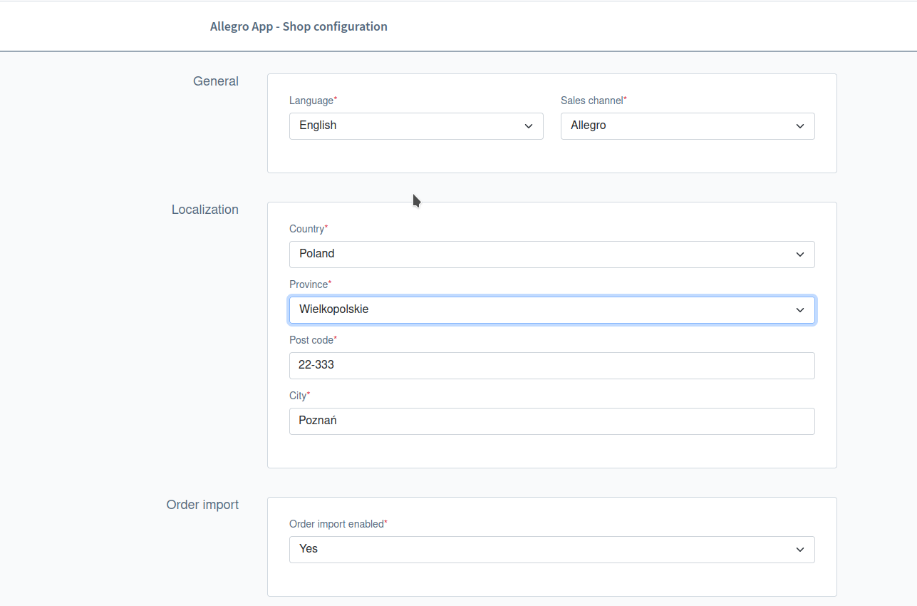
Task: Expand the Country dropdown showing Poland
Action: tap(552, 255)
